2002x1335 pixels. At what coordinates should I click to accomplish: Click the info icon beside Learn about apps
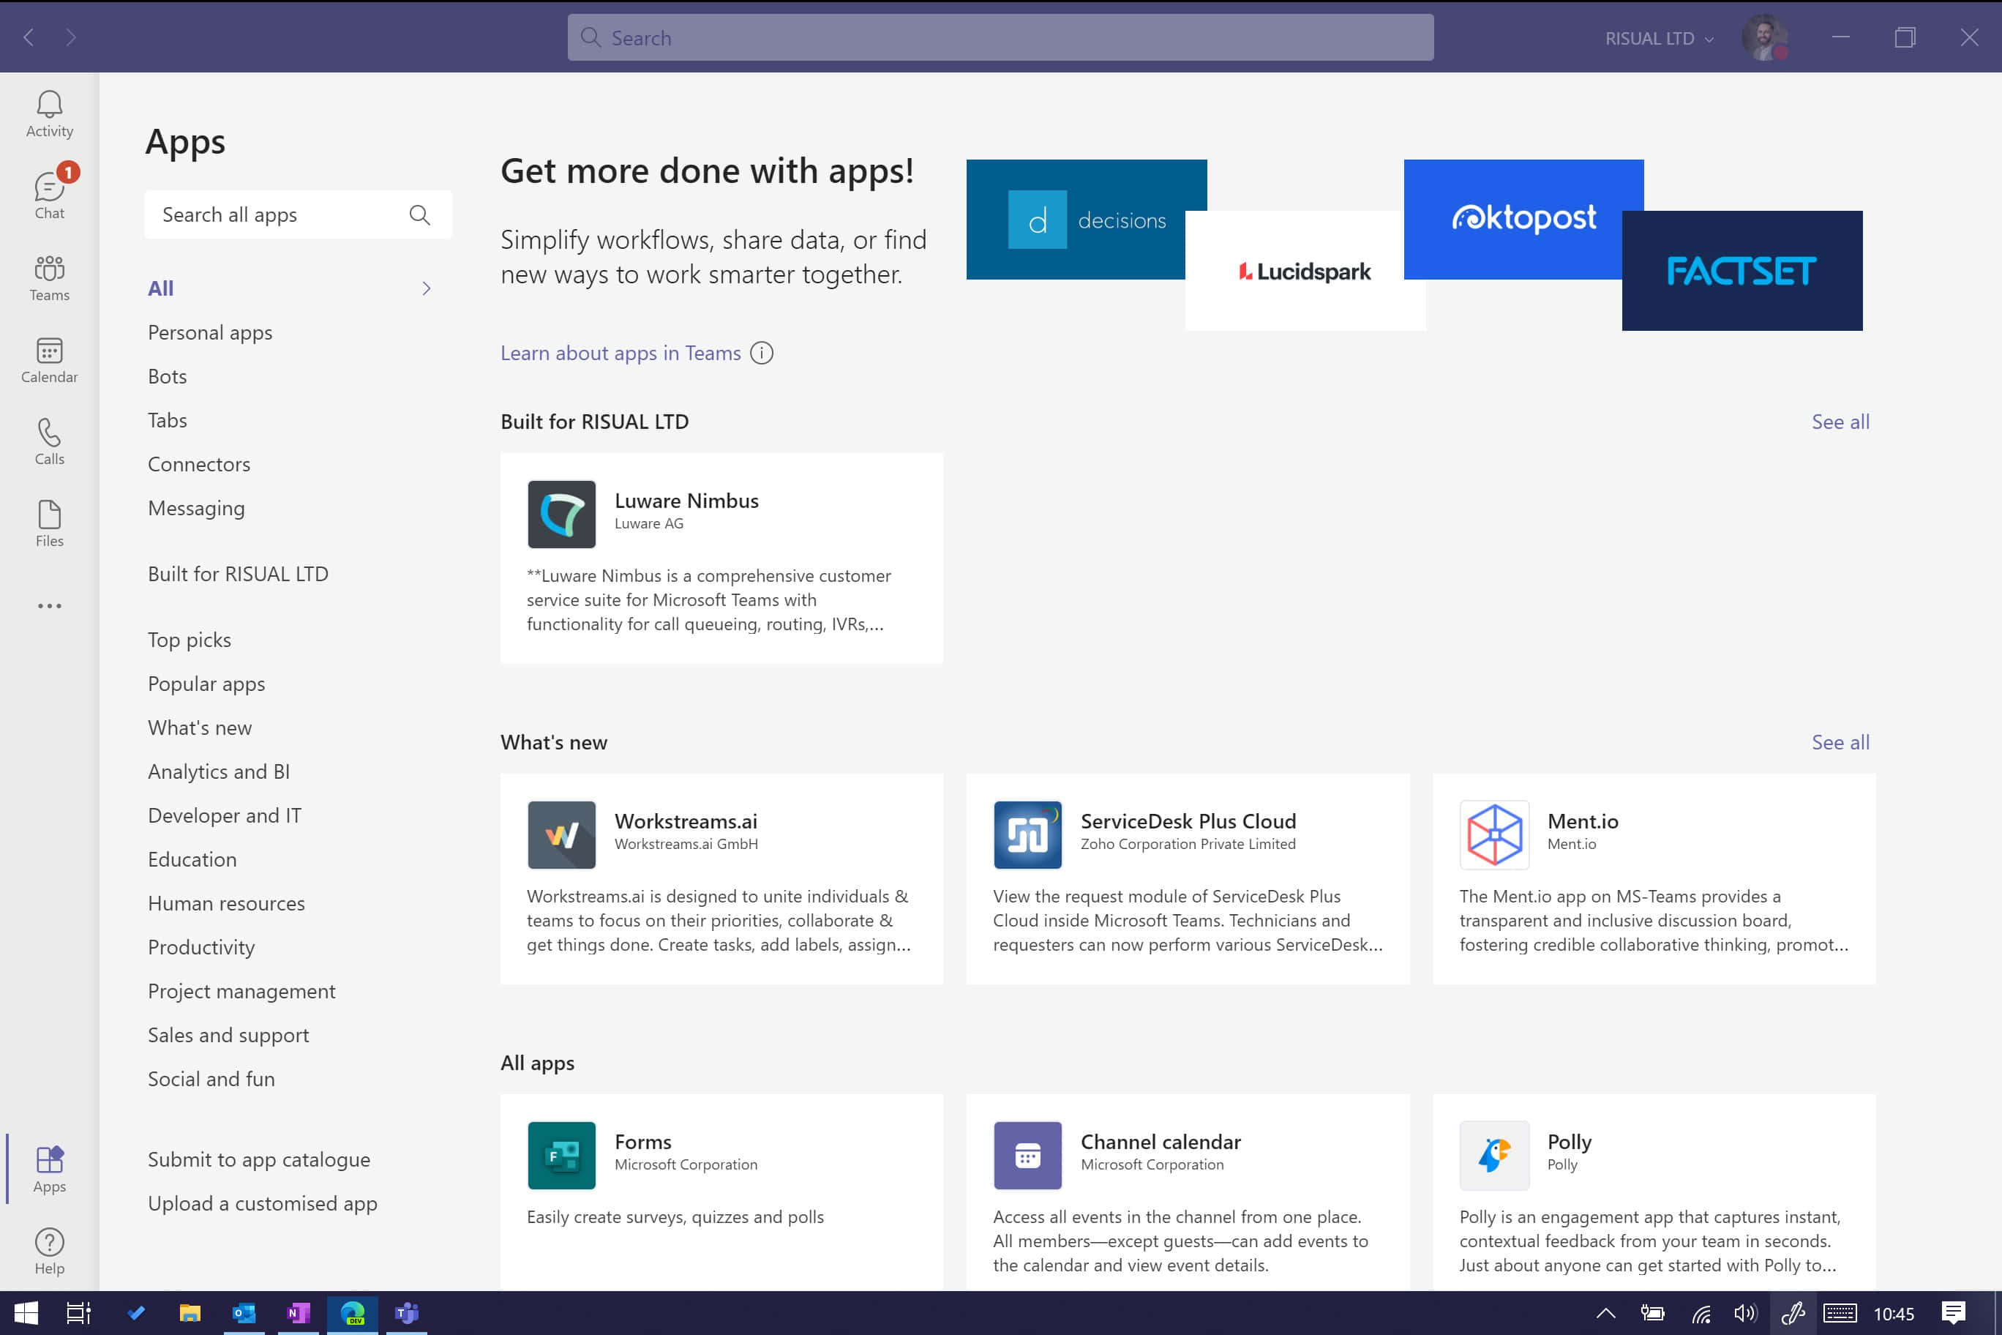762,353
